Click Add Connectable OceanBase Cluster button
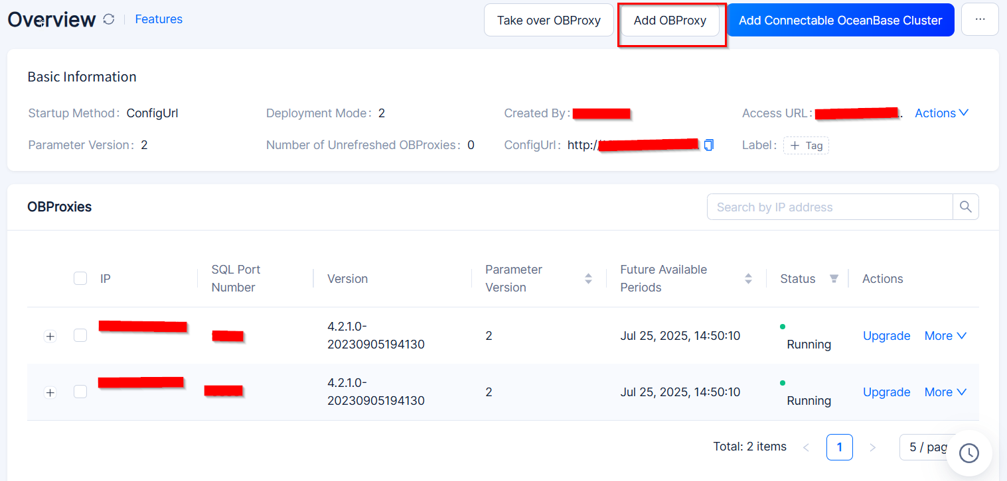Viewport: 1007px width, 481px height. coord(840,20)
